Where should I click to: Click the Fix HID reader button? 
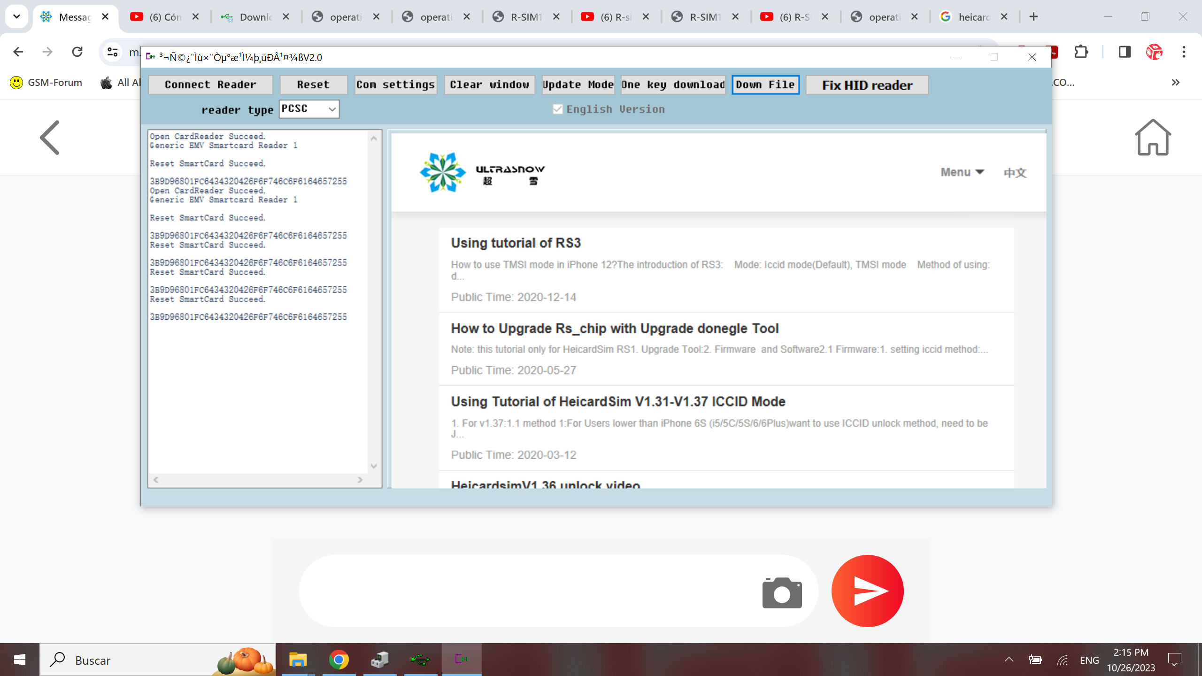867,85
